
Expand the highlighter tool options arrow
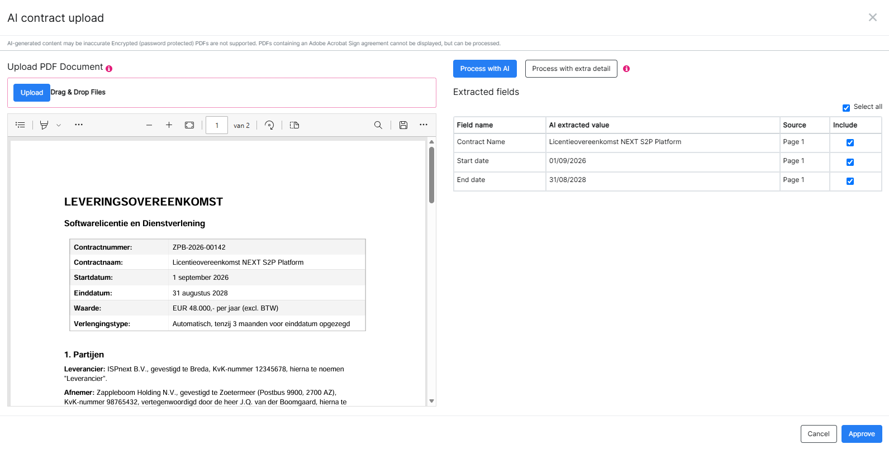tap(59, 125)
